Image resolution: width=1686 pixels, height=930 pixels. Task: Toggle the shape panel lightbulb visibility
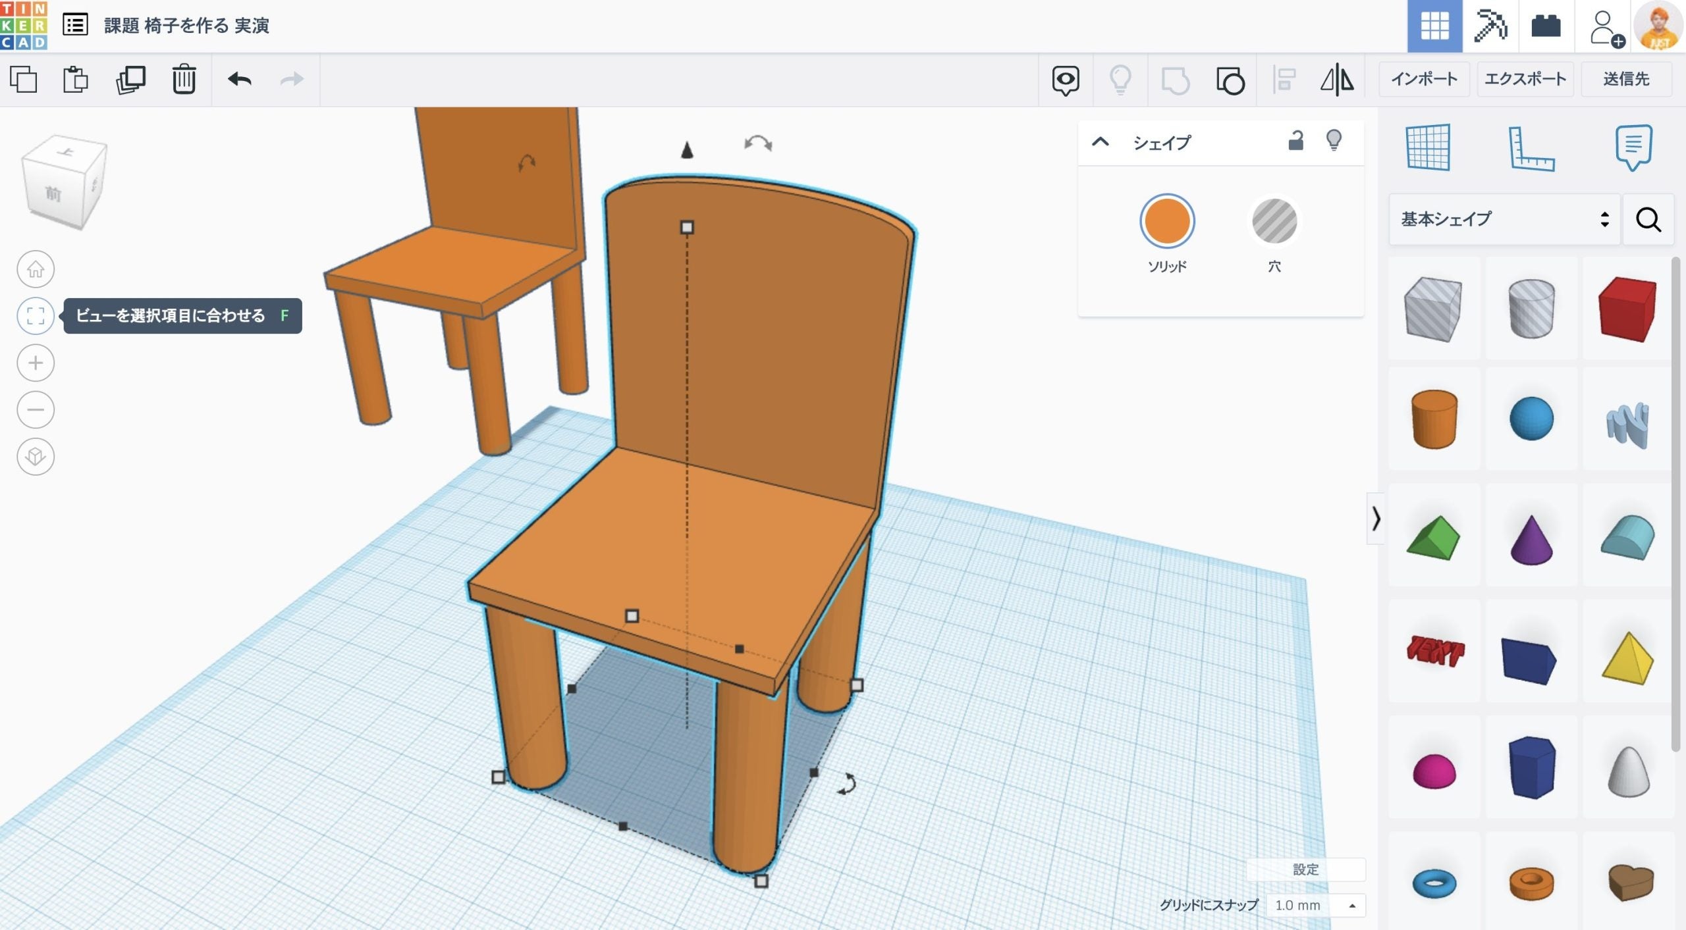tap(1334, 141)
